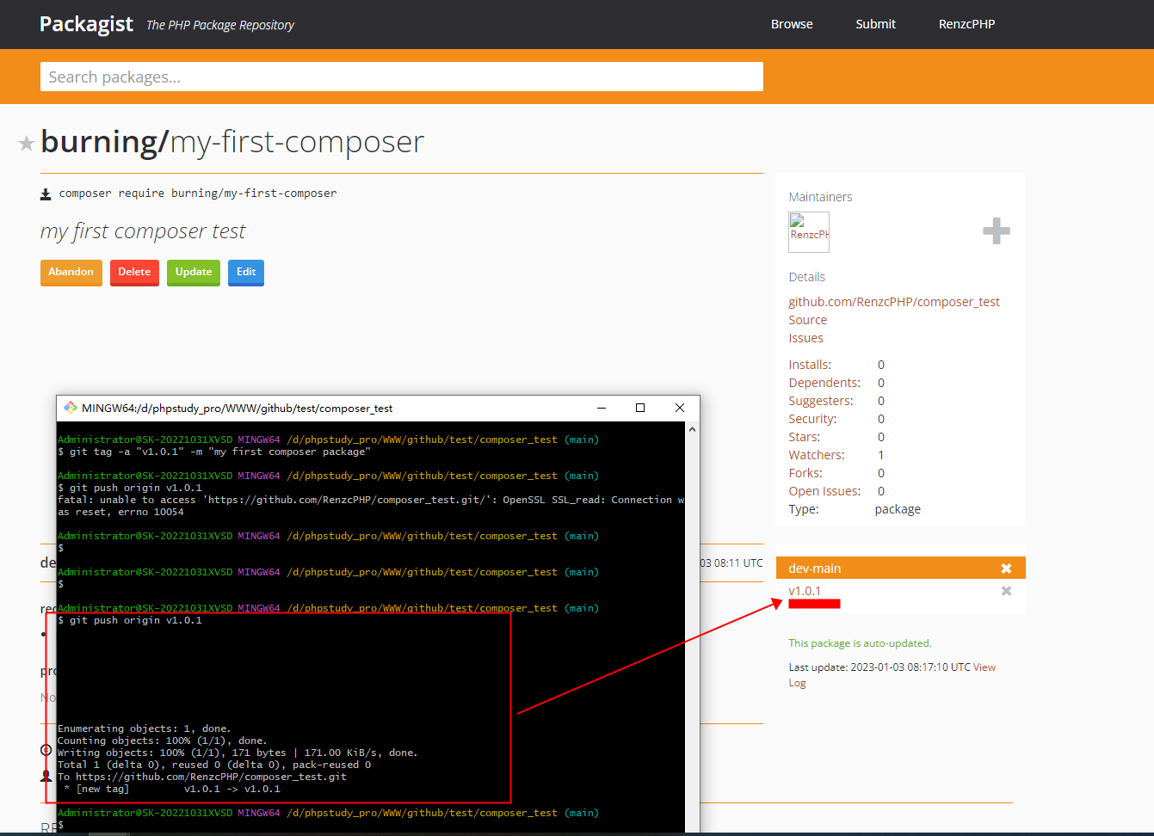The image size is (1154, 836).
Task: Click the 'git tag -a' command line
Action: pyautogui.click(x=214, y=452)
